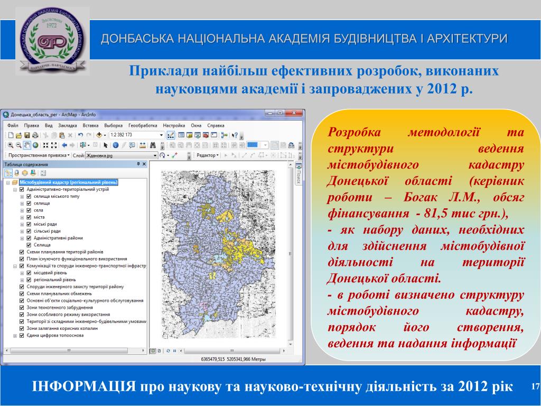Screen dimensions: 541x406
Task: Open the Search window icon
Action: tap(198, 135)
